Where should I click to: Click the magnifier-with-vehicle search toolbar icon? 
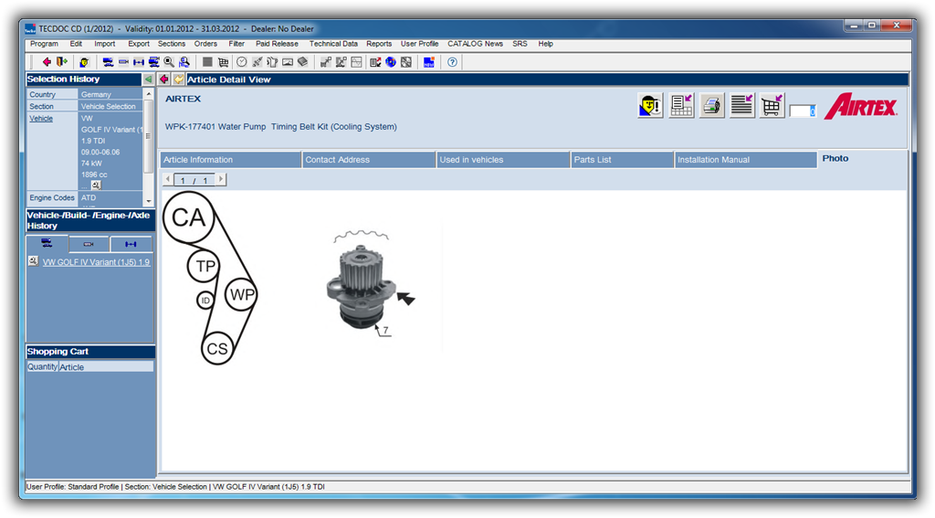184,62
